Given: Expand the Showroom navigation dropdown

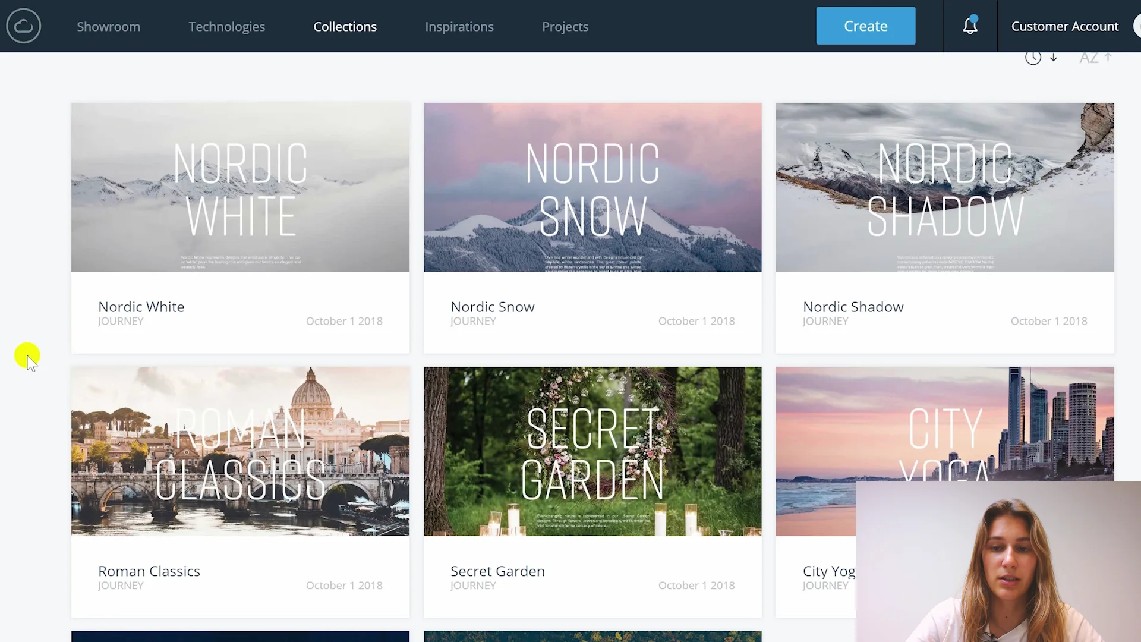Looking at the screenshot, I should point(109,26).
